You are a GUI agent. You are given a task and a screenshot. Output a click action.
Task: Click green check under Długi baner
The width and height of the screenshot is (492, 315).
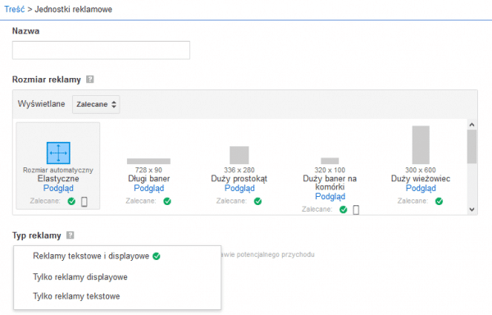pos(167,201)
